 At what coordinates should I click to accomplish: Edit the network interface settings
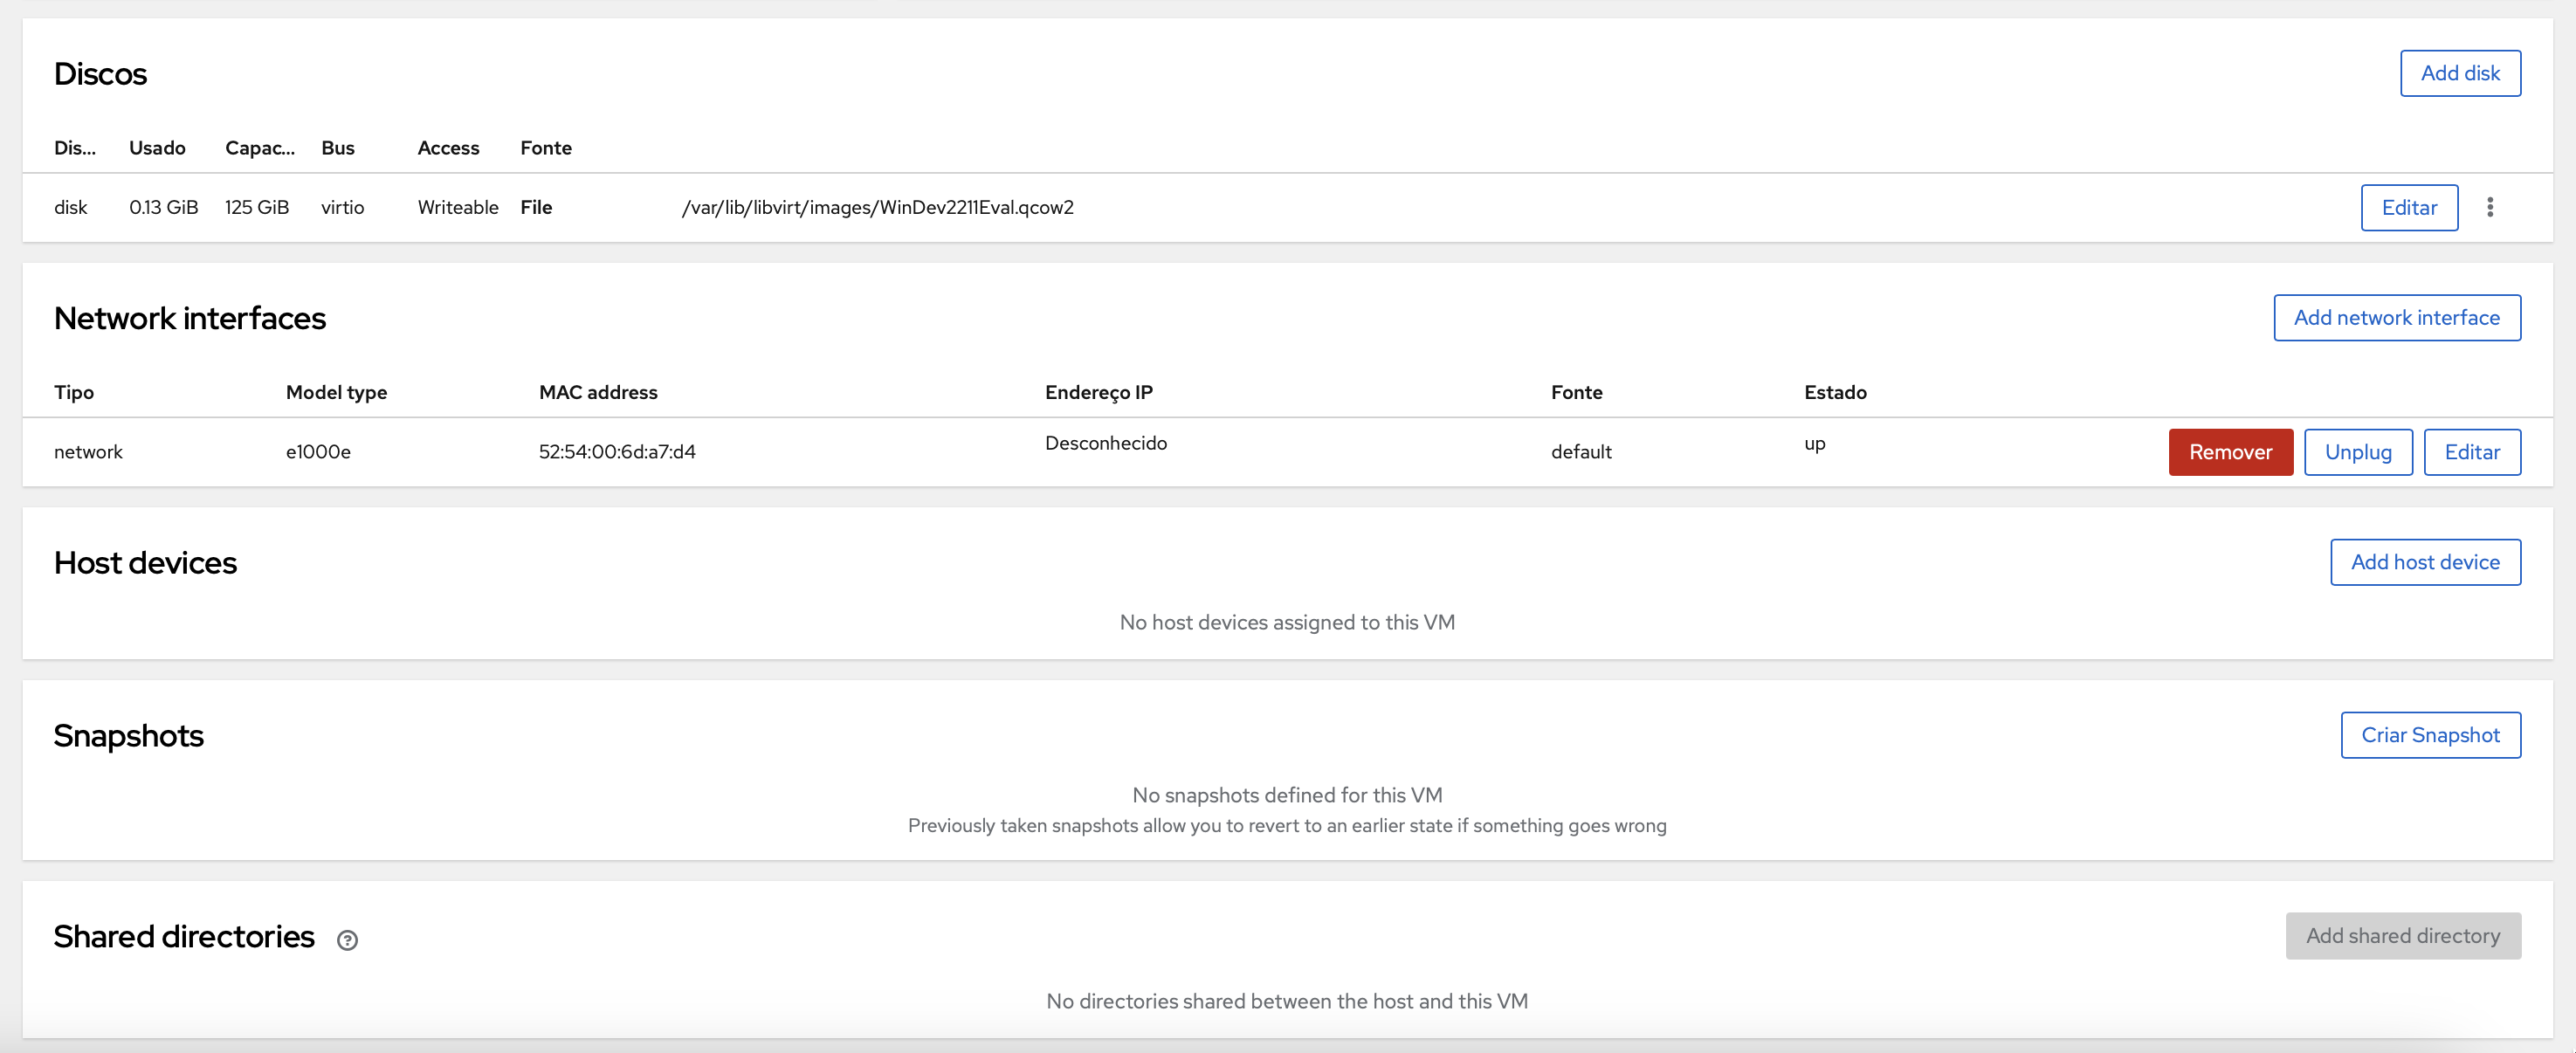(2471, 452)
